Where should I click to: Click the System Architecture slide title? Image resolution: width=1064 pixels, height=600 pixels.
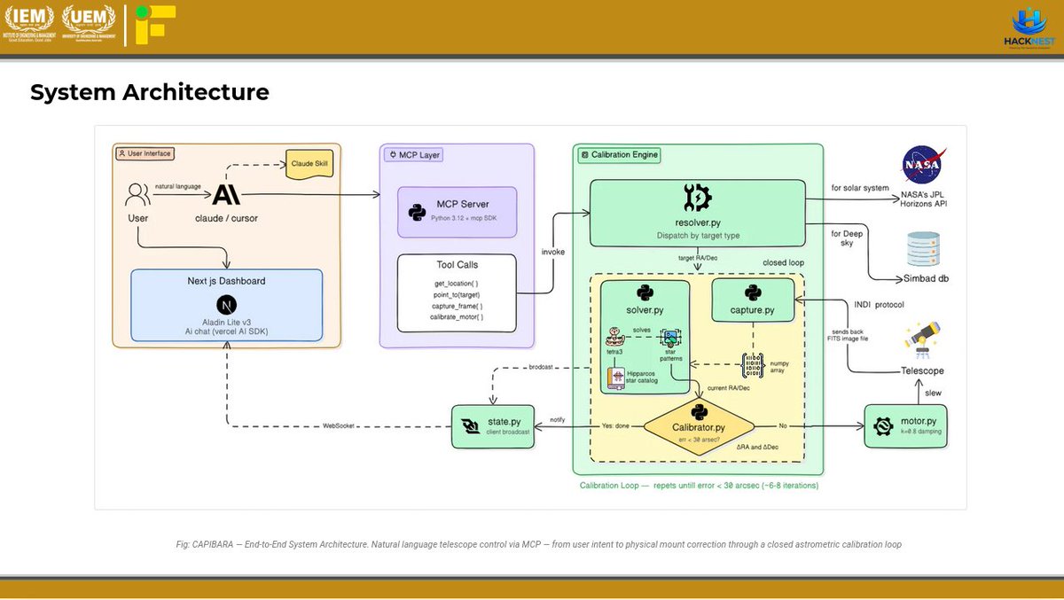[150, 92]
